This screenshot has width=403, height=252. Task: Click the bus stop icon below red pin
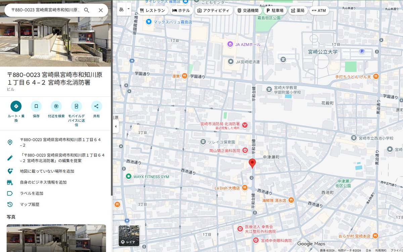click(252, 177)
